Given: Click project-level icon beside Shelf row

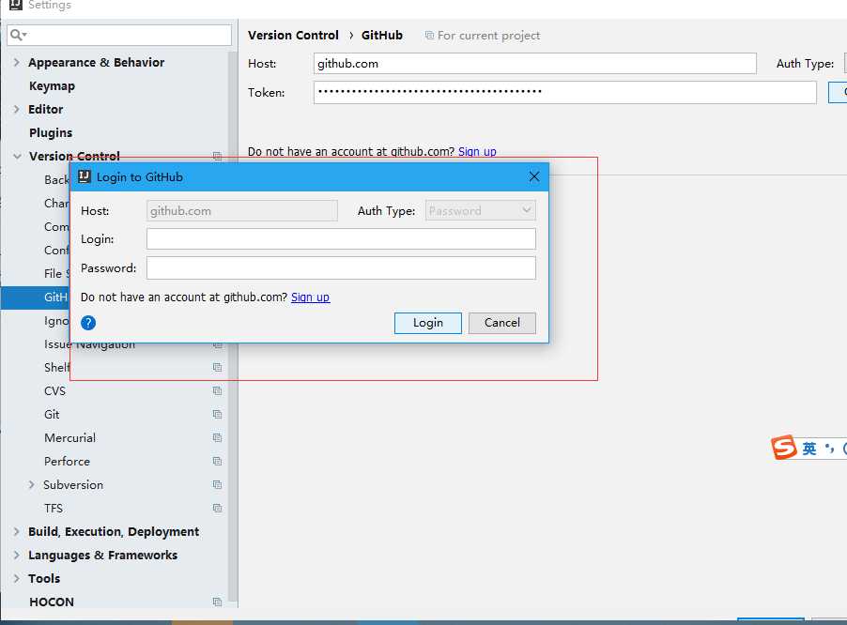Looking at the screenshot, I should point(217,368).
